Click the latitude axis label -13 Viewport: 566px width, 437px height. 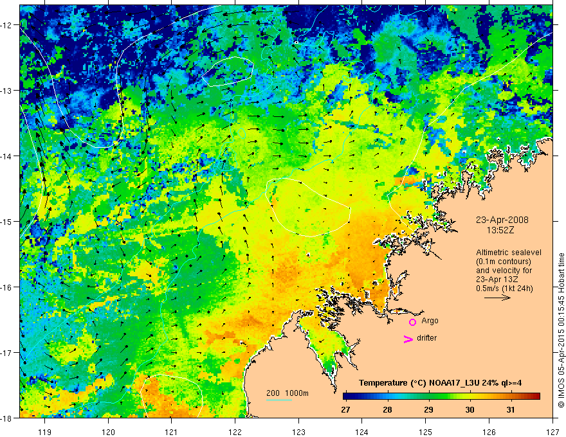(x=6, y=91)
